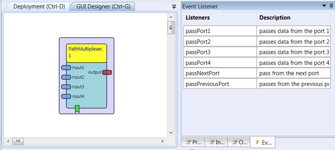Click 'passes data from the port 4' description
Viewport: 335px width, 150px height.
tap(293, 63)
